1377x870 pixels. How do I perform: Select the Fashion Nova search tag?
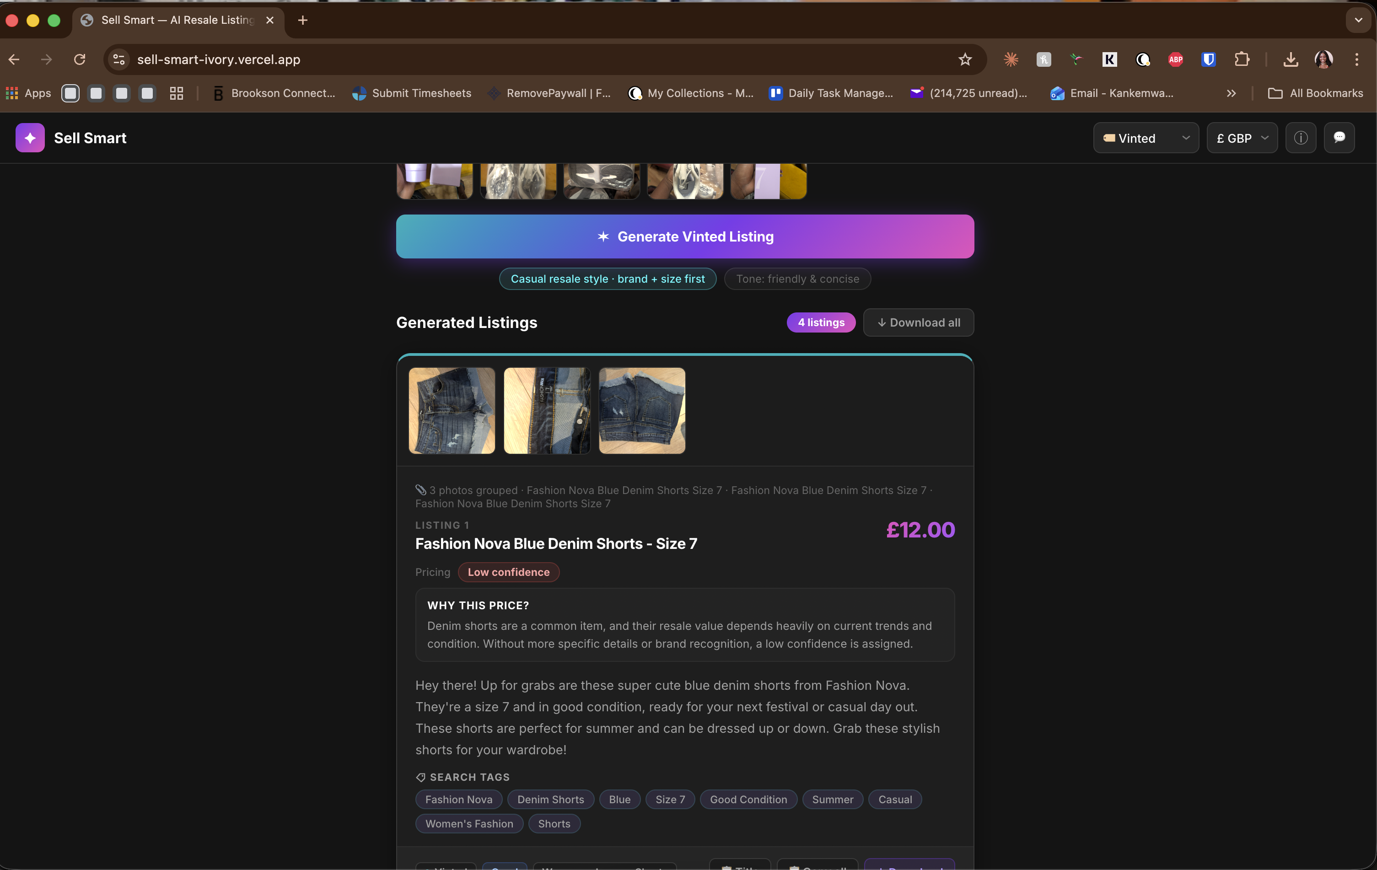click(x=458, y=799)
